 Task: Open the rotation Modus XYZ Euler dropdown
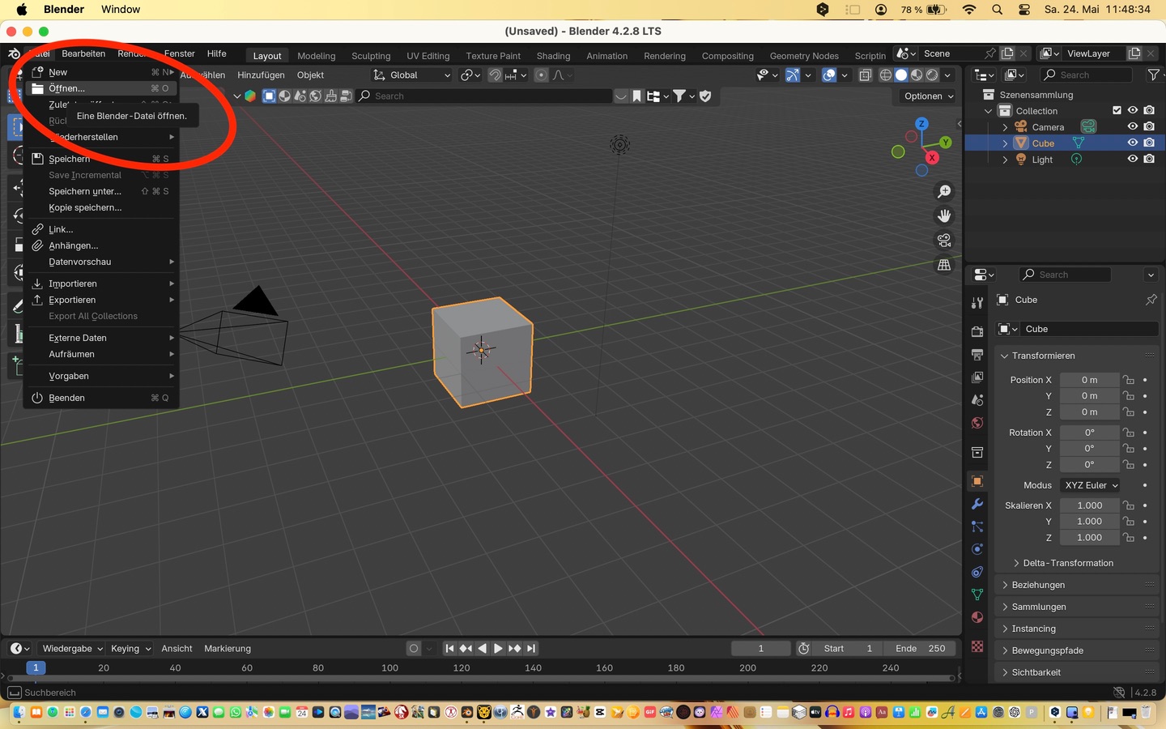[1091, 485]
